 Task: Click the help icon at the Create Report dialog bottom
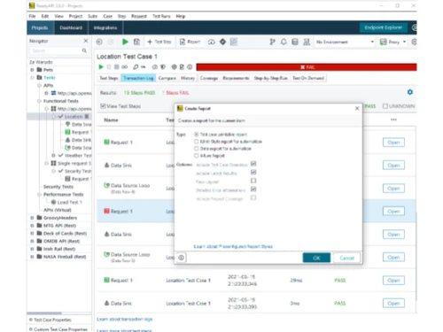tap(181, 258)
